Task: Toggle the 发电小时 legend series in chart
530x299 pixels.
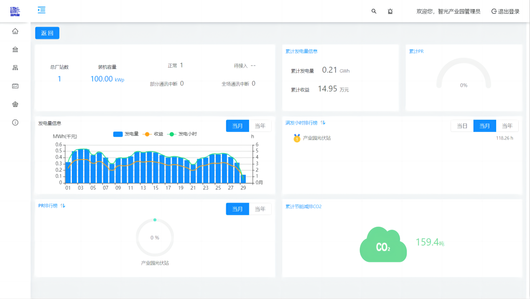Action: point(182,134)
